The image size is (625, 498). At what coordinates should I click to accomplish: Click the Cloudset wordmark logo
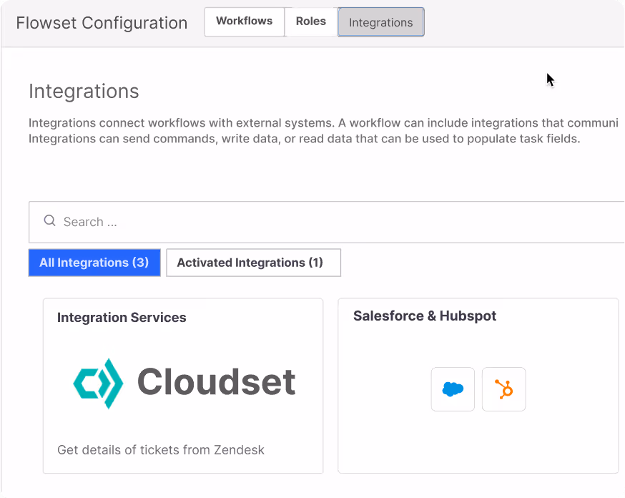pyautogui.click(x=216, y=382)
